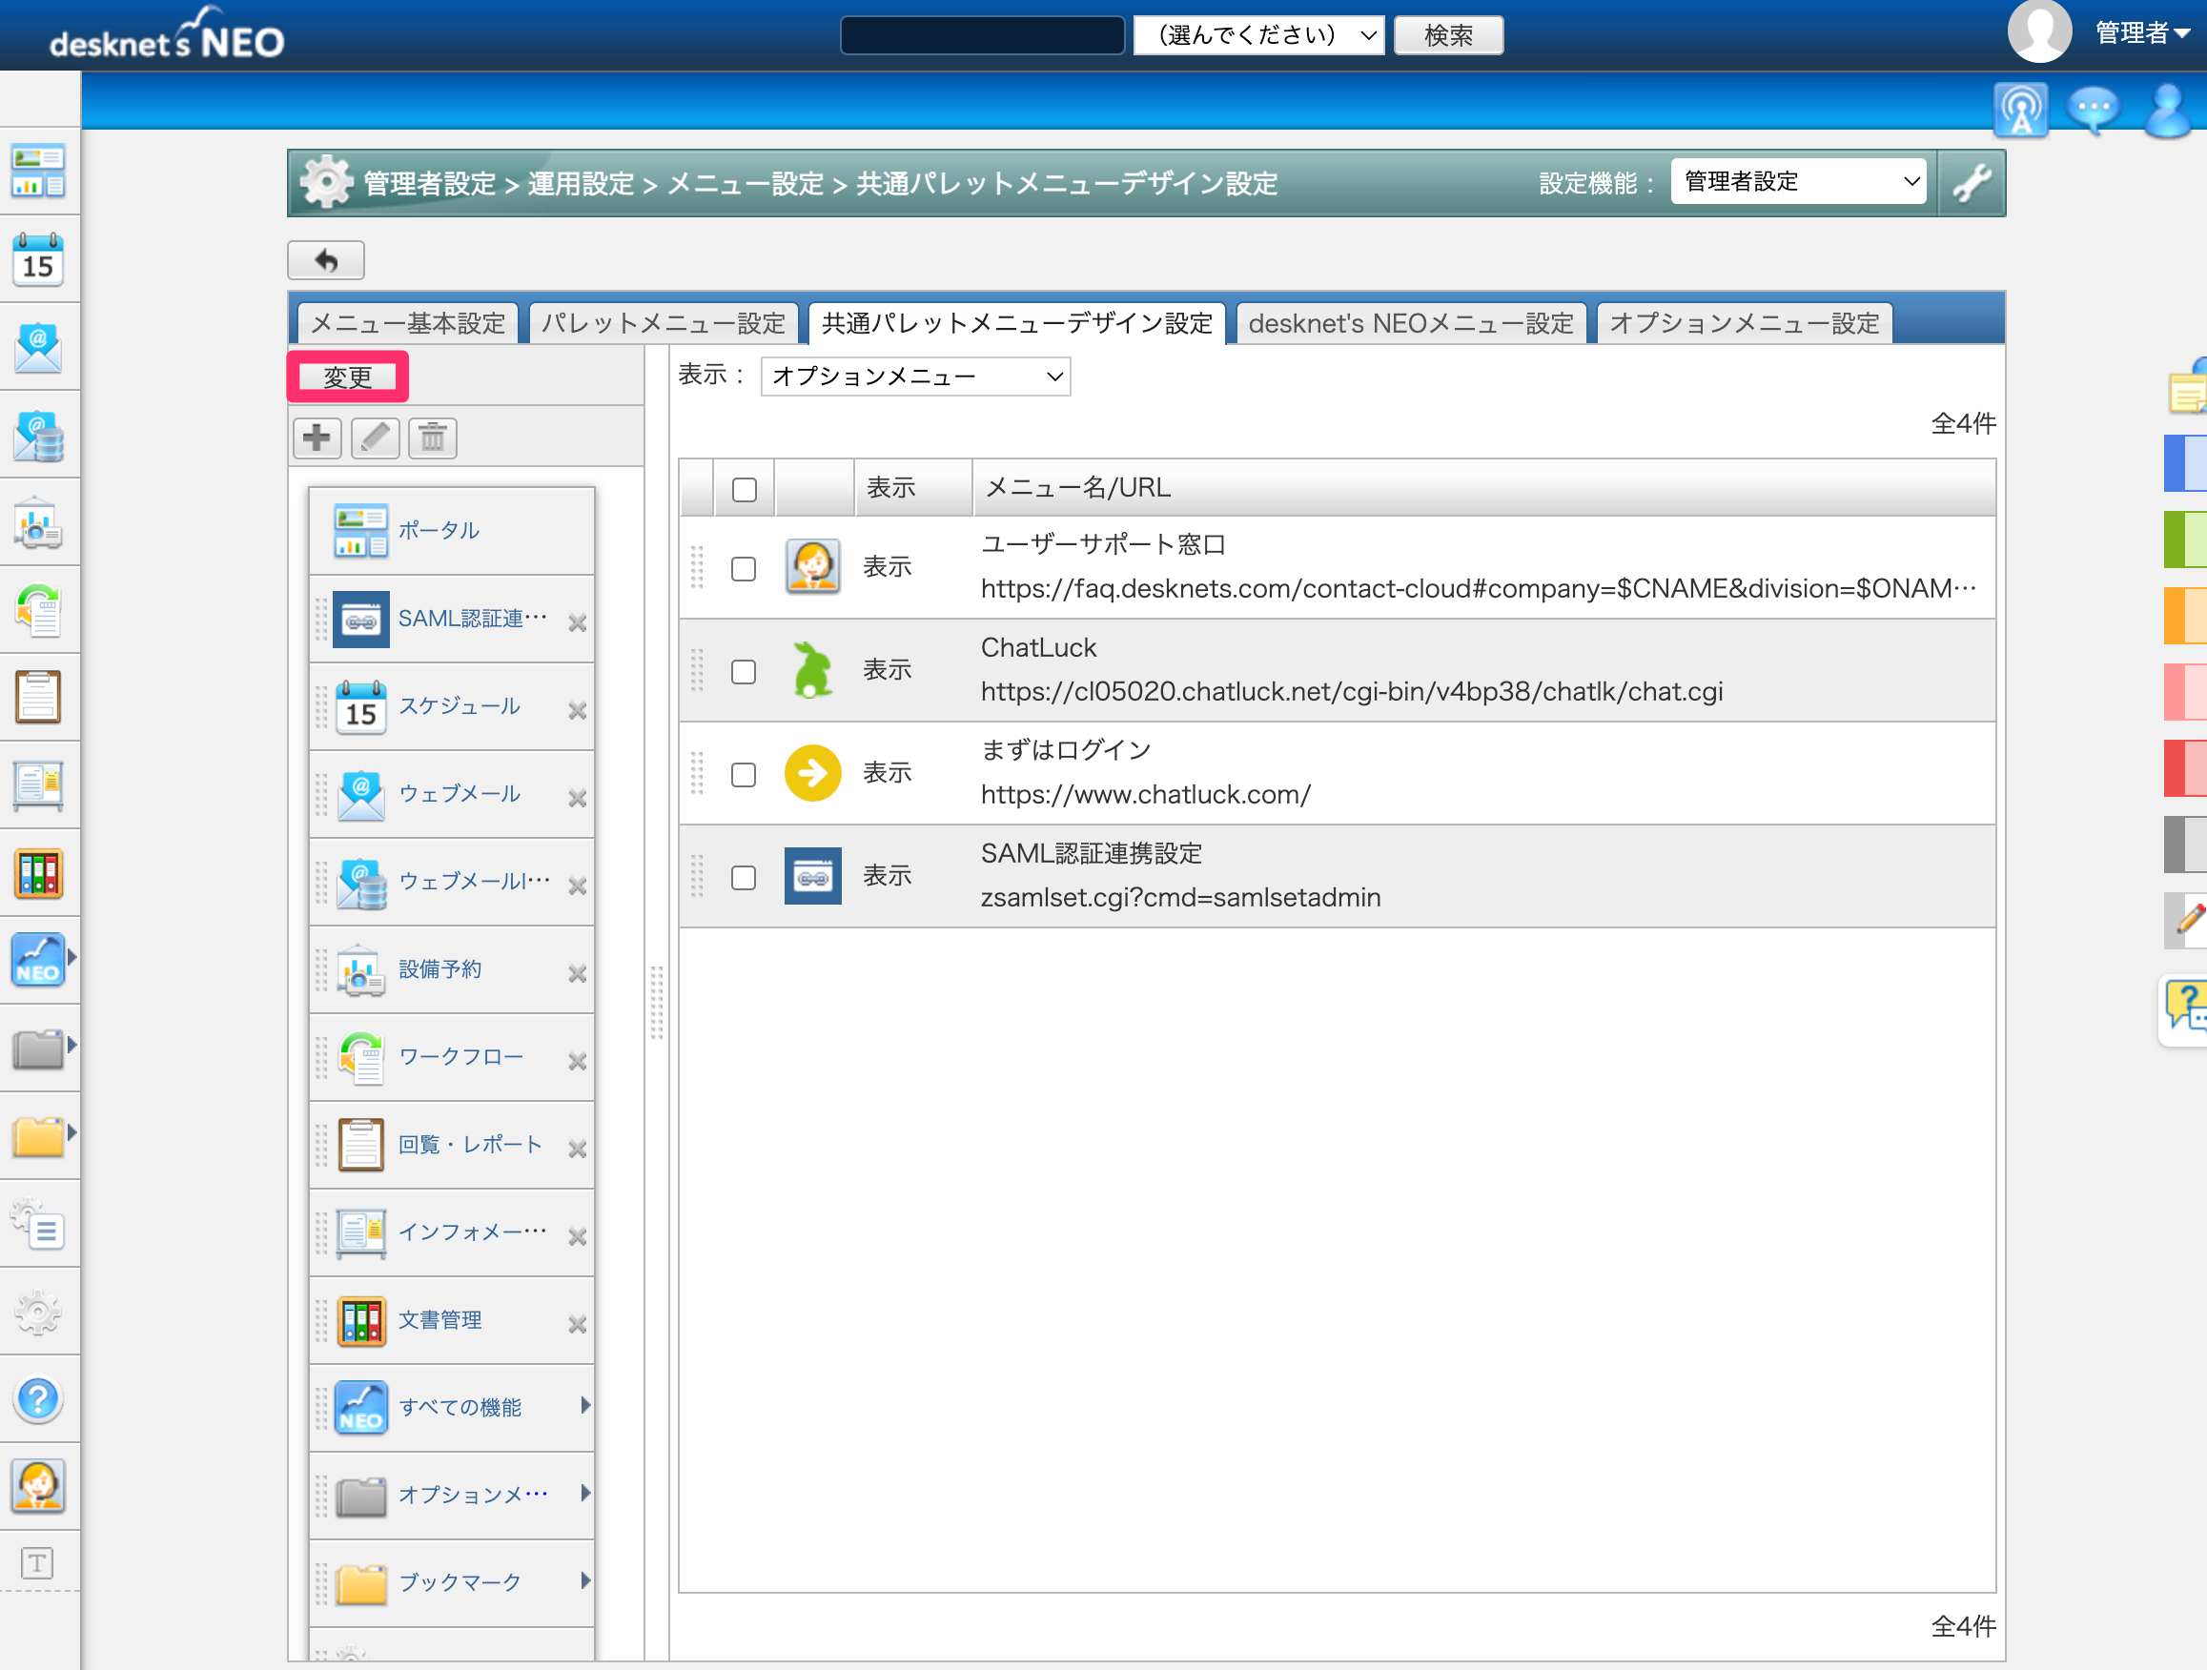2207x1670 pixels.
Task: Open the wrench settings icon
Action: (1971, 183)
